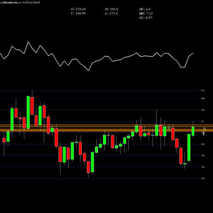Click the OL: 0.97 value
This screenshot has width=213, height=213.
[146, 18]
